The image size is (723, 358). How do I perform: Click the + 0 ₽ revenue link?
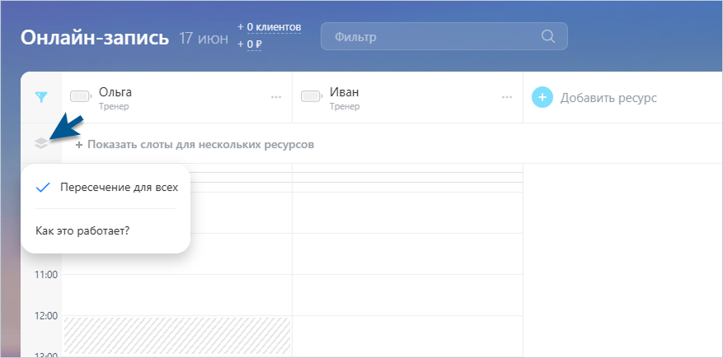click(250, 44)
